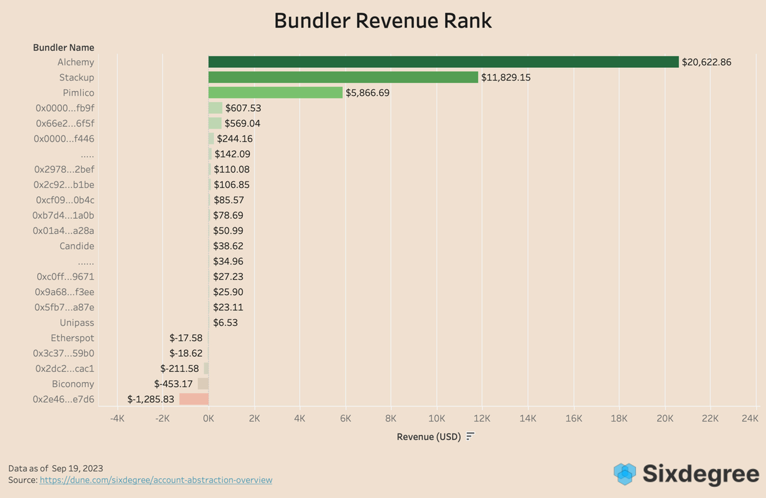Select the 0x0000...fb9f bundler label

65,108
